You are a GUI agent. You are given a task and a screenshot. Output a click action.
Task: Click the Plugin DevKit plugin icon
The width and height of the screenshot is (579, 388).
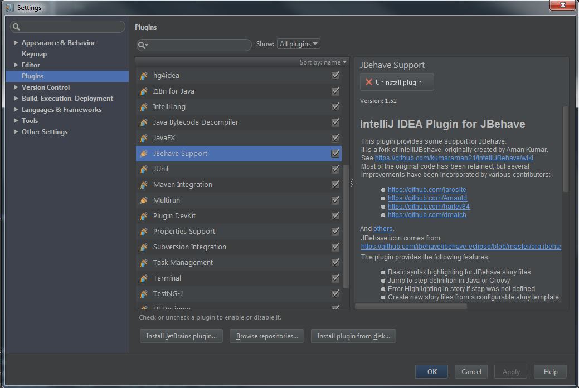[x=144, y=216]
